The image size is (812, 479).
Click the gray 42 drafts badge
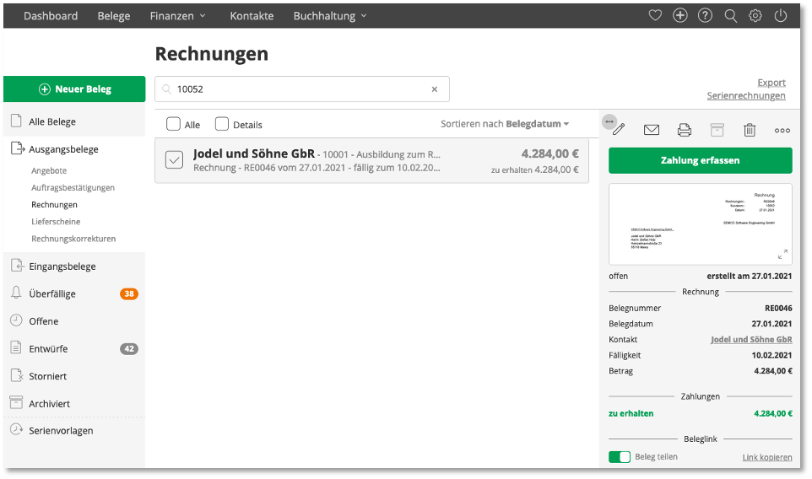129,348
